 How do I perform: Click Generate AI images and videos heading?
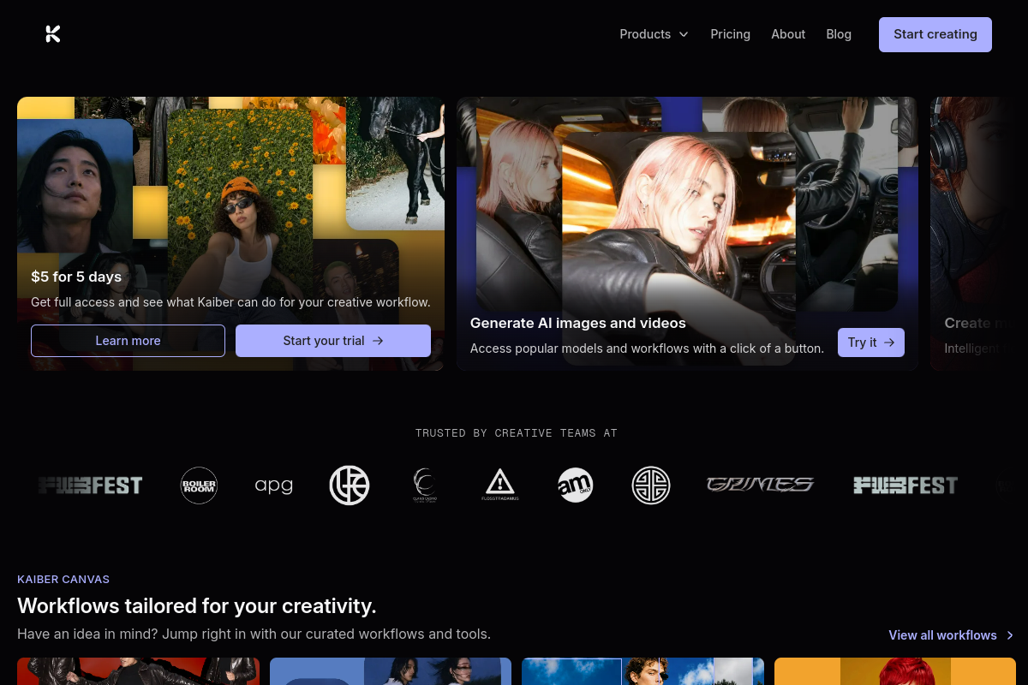(x=578, y=323)
